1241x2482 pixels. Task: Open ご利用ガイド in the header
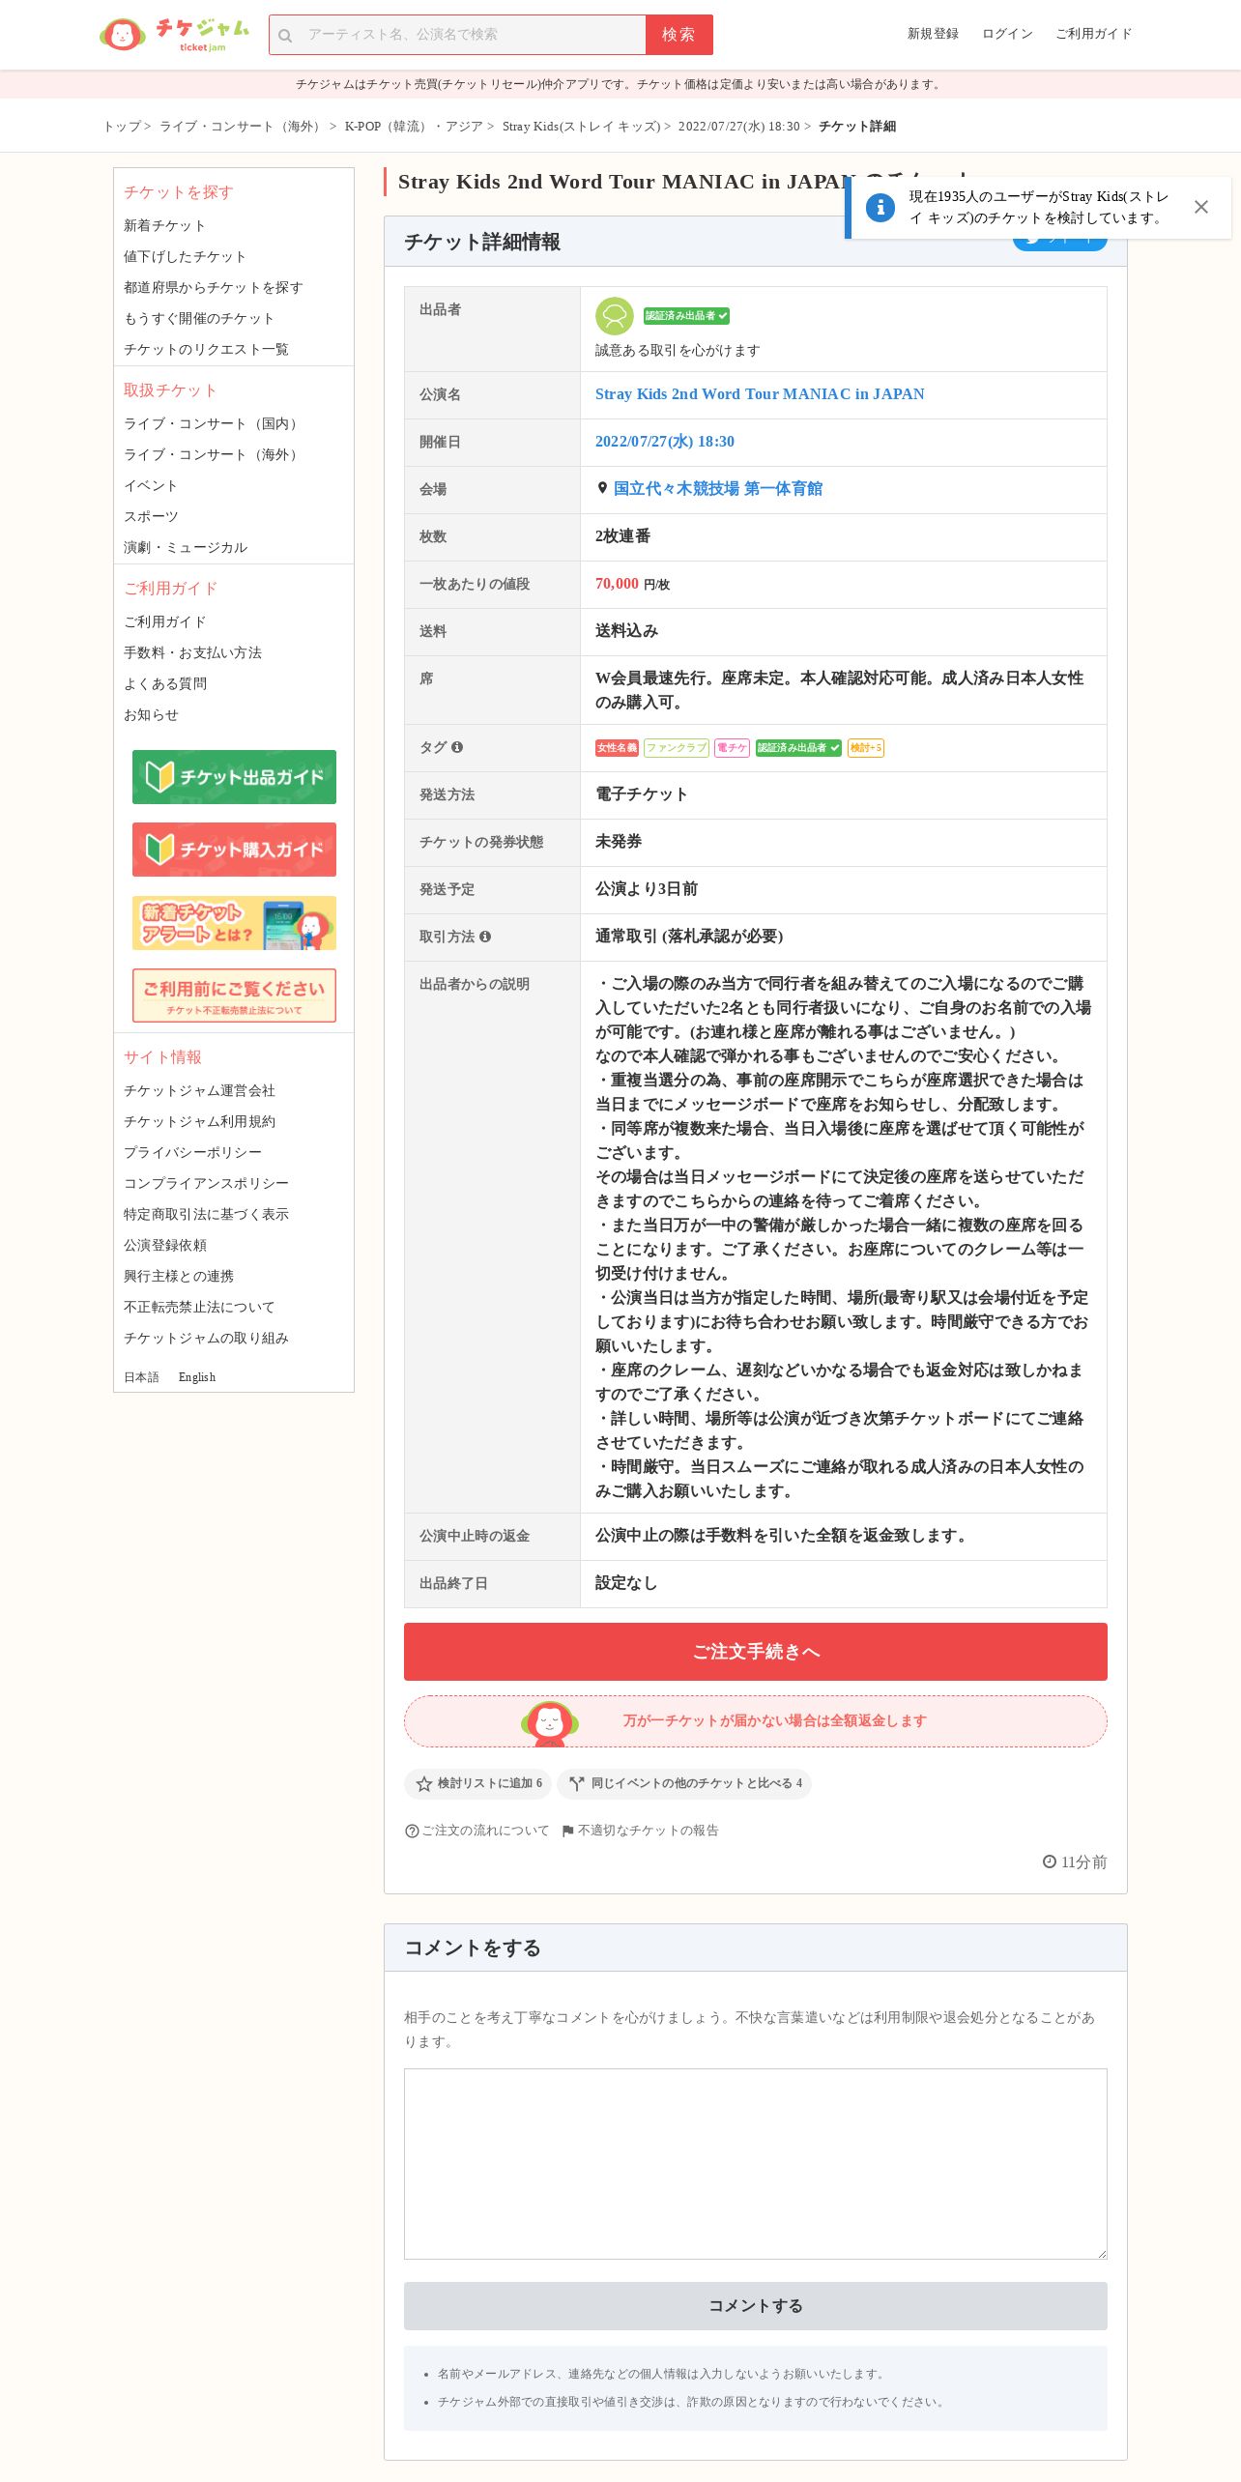tap(1093, 34)
